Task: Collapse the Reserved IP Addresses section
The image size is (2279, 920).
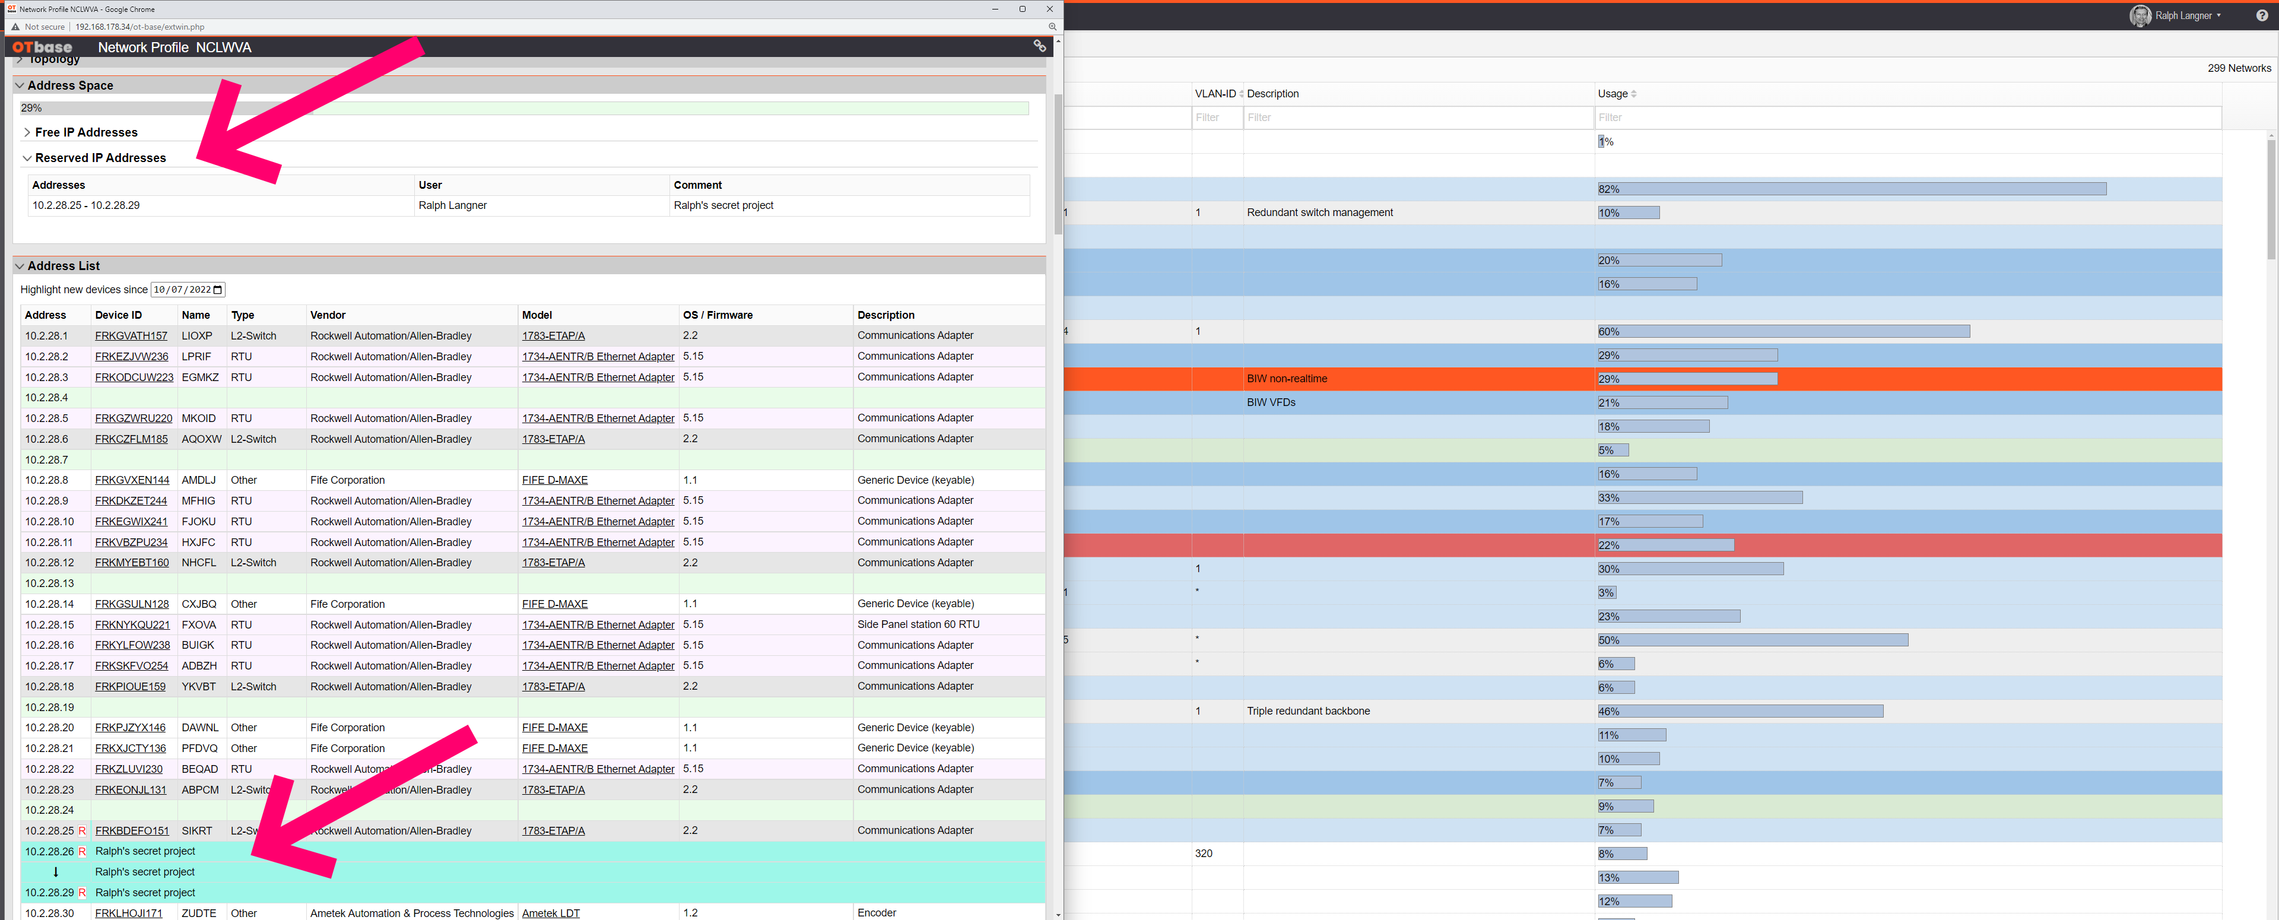Action: point(27,158)
